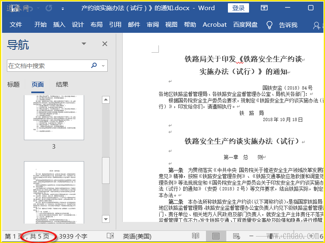This screenshot has height=243, width=325.
Task: Expand the search options dropdown arrow
Action: [103, 66]
